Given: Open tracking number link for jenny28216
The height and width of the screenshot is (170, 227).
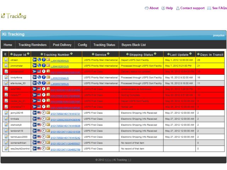Looking at the screenshot, I should pyautogui.click(x=65, y=114).
